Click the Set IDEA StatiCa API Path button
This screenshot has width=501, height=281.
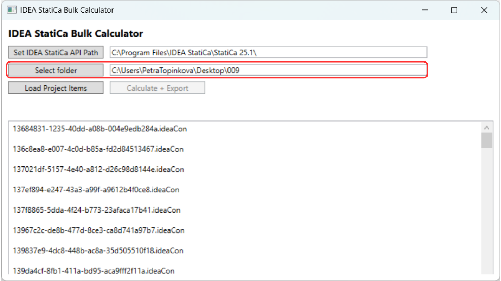pyautogui.click(x=56, y=52)
